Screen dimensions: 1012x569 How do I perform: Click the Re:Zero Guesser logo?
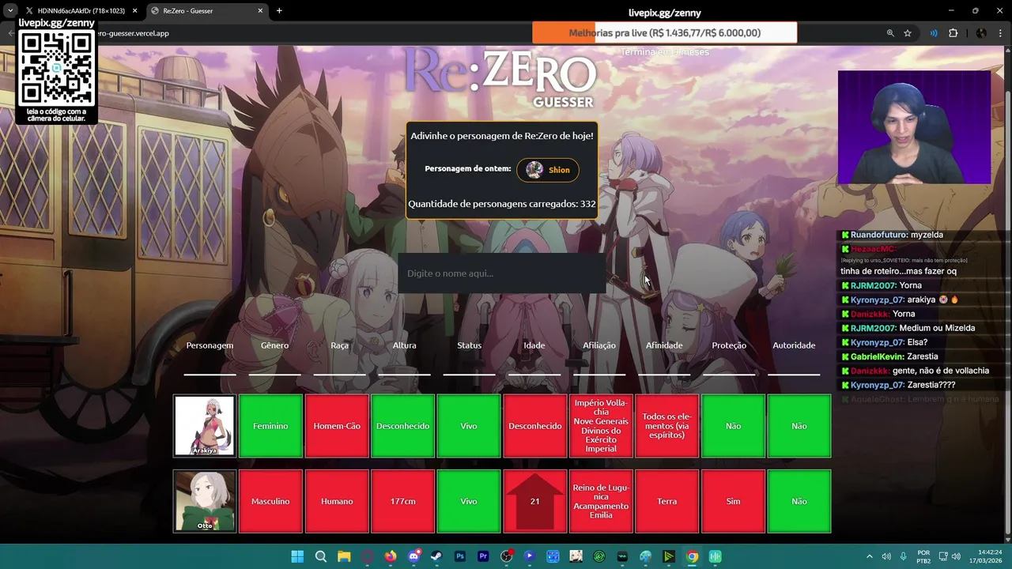tap(500, 77)
